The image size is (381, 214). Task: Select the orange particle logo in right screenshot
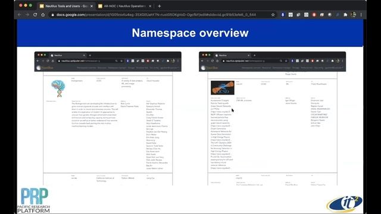223,88
